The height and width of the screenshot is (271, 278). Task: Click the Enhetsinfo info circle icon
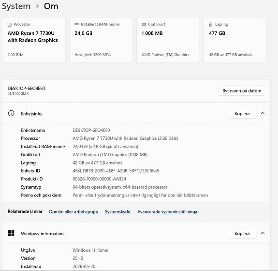(x=11, y=113)
